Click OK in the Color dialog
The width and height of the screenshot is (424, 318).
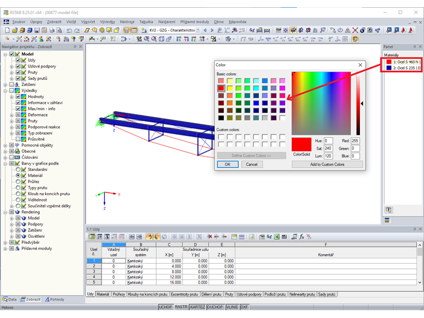[x=228, y=165]
